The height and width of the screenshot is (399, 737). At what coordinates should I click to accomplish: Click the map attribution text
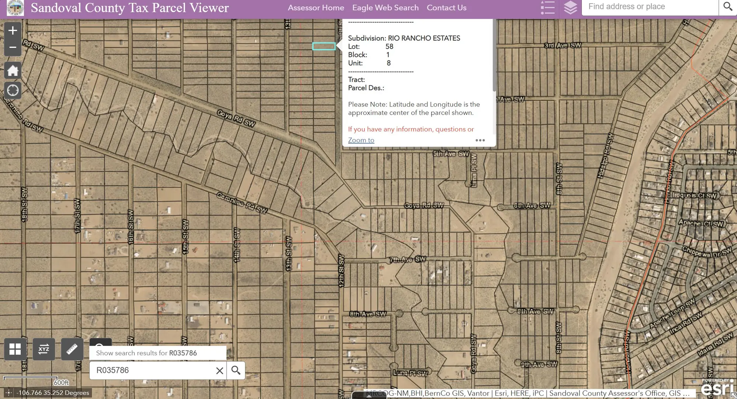(528, 393)
